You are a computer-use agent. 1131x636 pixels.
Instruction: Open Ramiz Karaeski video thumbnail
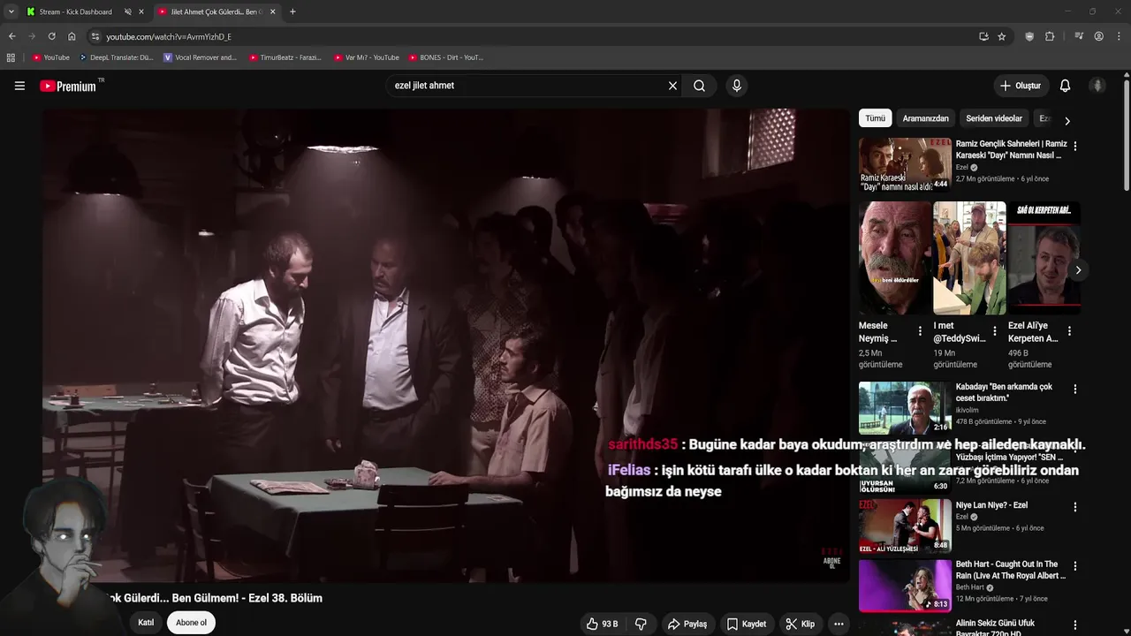905,164
